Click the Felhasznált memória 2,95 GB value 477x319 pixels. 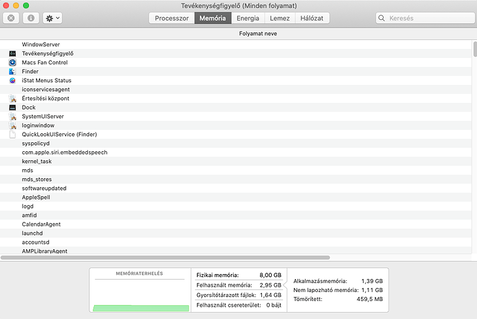tap(270, 285)
